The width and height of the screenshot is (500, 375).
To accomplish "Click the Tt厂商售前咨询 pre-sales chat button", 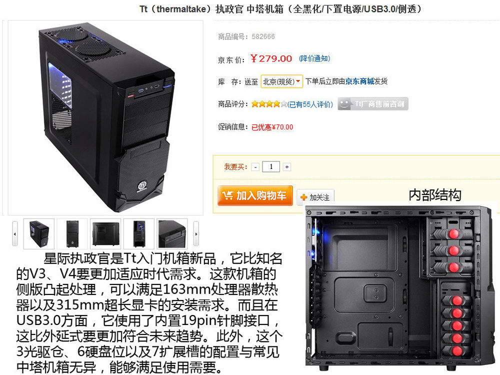I will [373, 104].
